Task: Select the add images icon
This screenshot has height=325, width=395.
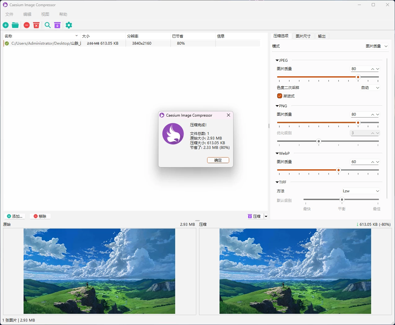Action: [5, 25]
